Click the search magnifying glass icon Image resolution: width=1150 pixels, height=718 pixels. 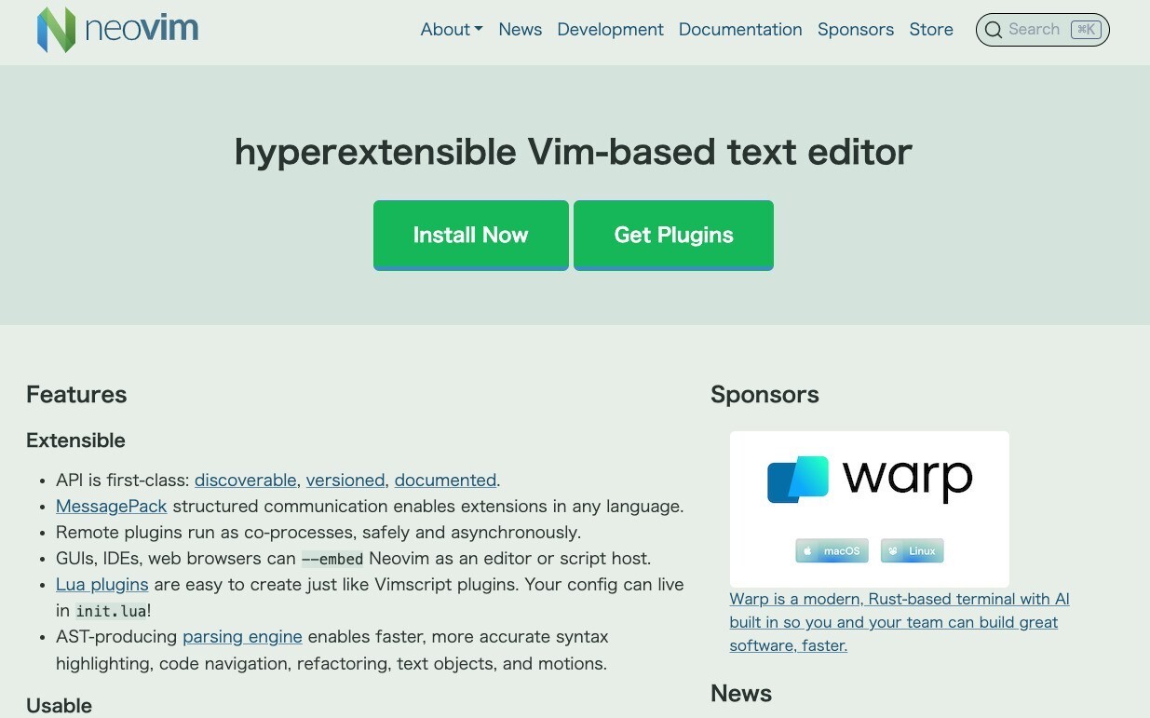tap(994, 30)
